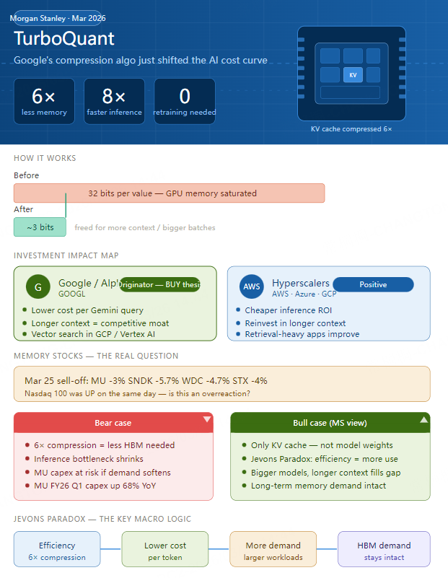Image resolution: width=448 pixels, height=578 pixels.
Task: Click the highlighted KV cell in chip
Action: 353,75
